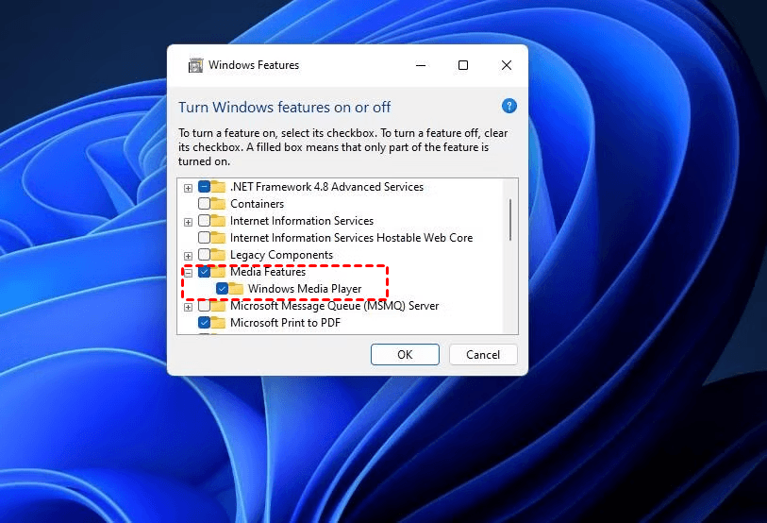Click the Media Features folder icon
Screen dimensions: 767x523
pos(219,272)
